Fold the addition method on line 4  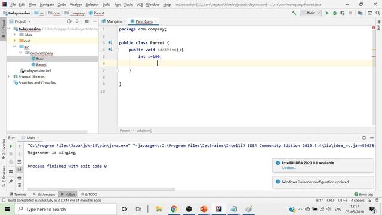pos(117,50)
